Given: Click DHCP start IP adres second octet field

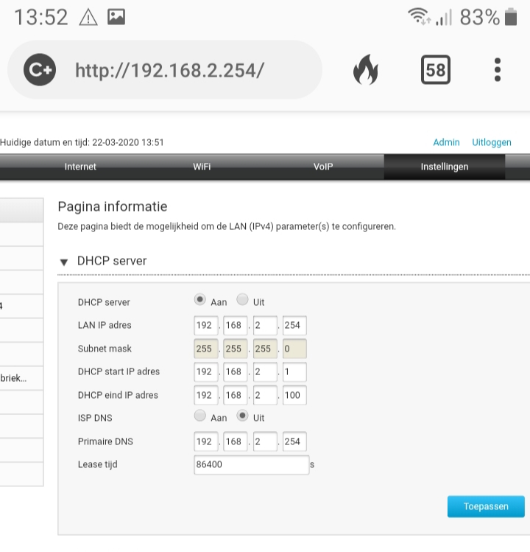Looking at the screenshot, I should 236,371.
